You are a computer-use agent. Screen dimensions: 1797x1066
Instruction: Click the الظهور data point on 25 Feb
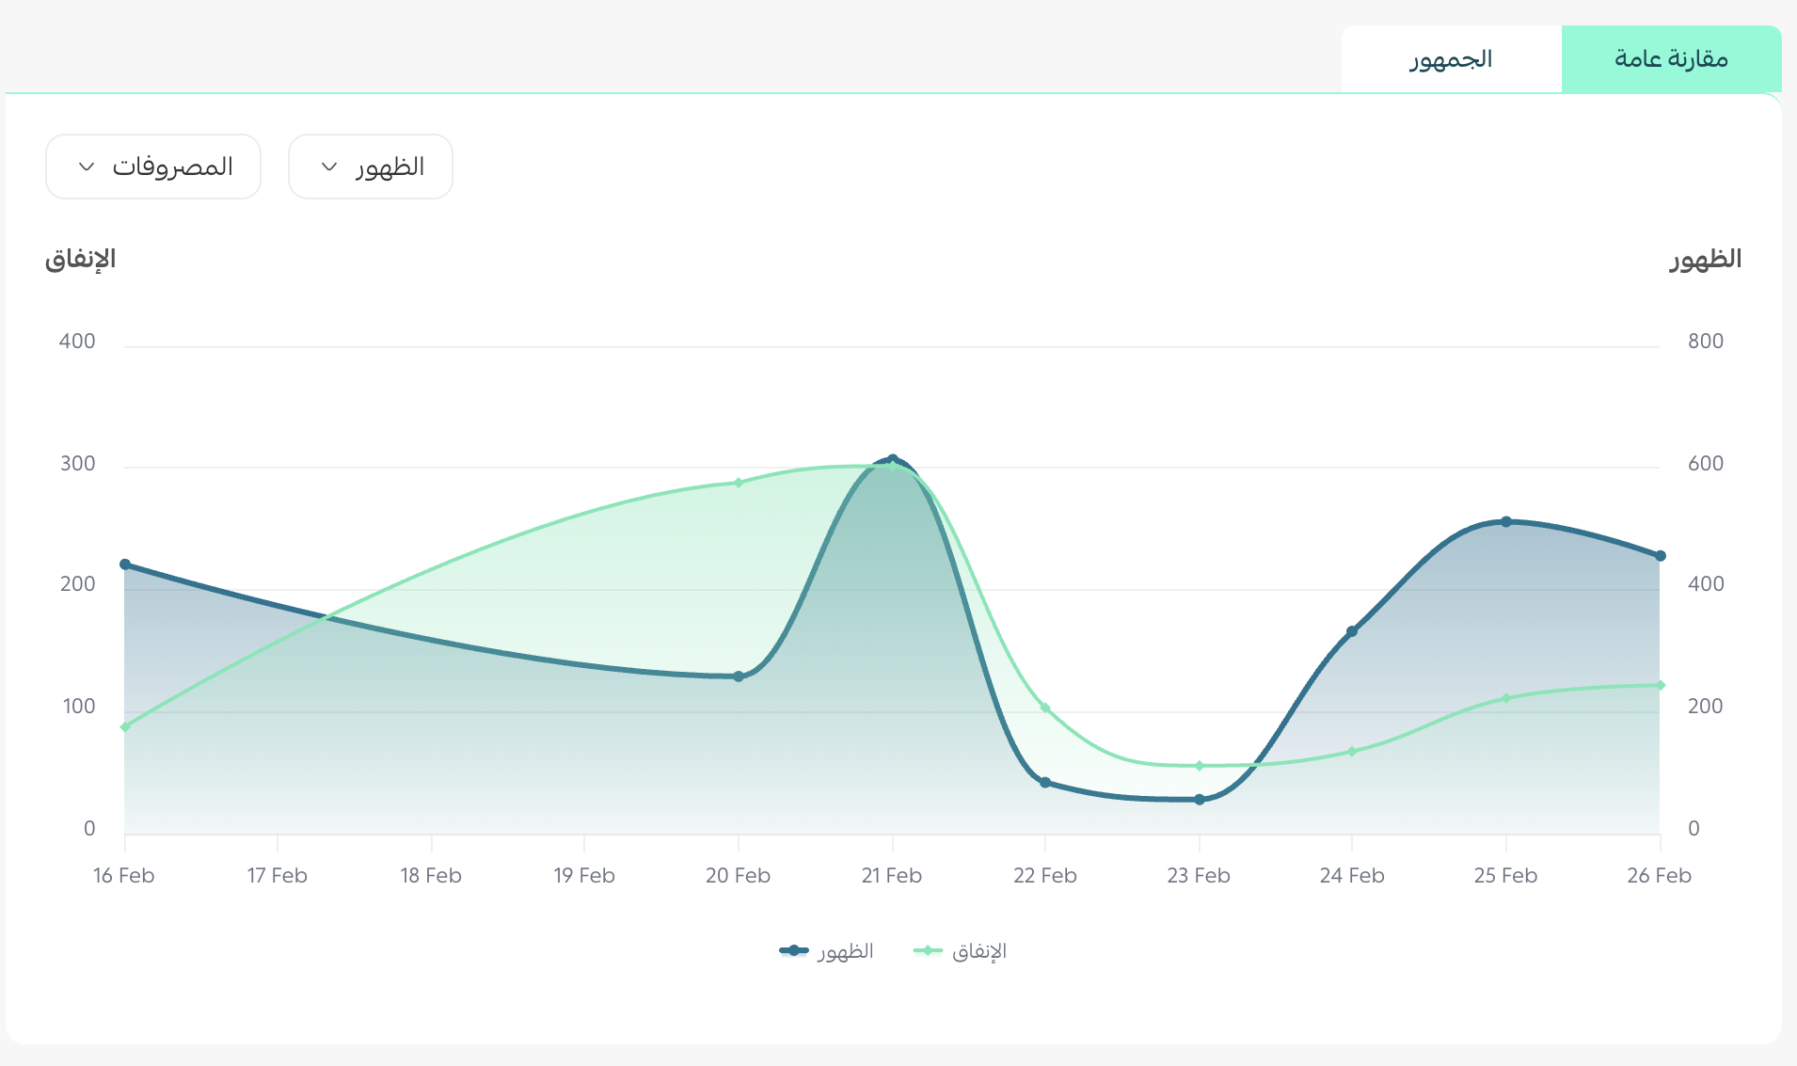click(x=1506, y=521)
